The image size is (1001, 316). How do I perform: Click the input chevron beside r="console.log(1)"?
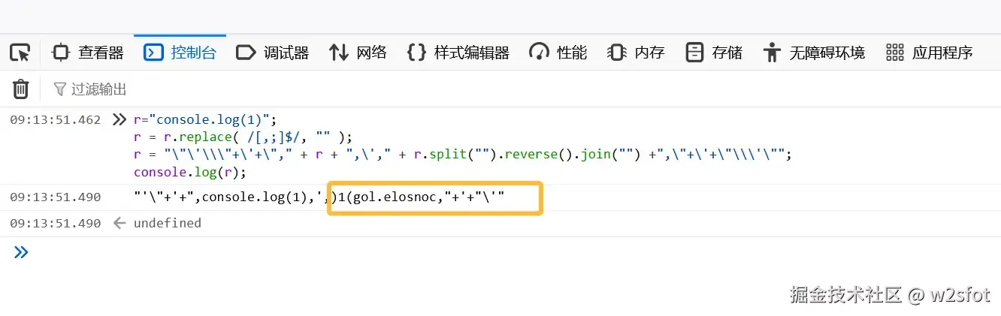click(x=118, y=119)
